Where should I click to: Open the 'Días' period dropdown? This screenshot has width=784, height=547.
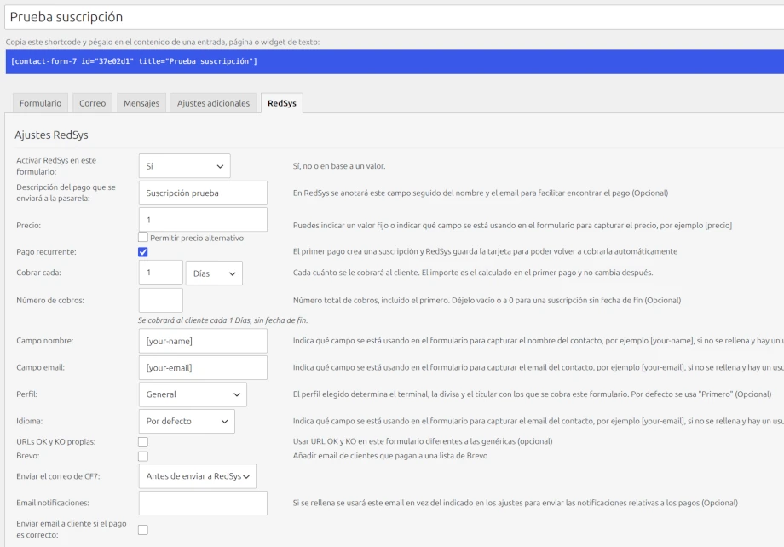click(214, 273)
